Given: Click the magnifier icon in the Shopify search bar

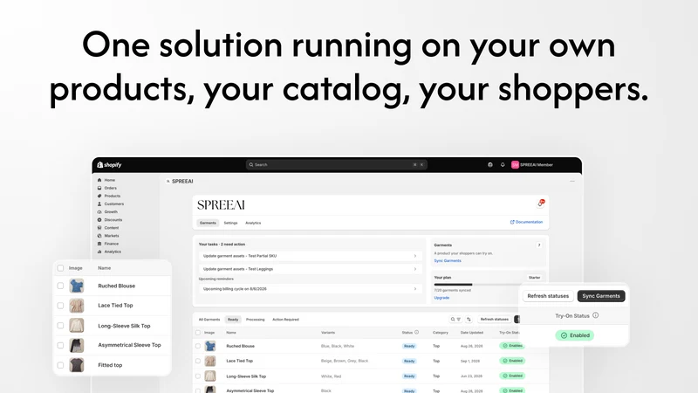Looking at the screenshot, I should [251, 165].
